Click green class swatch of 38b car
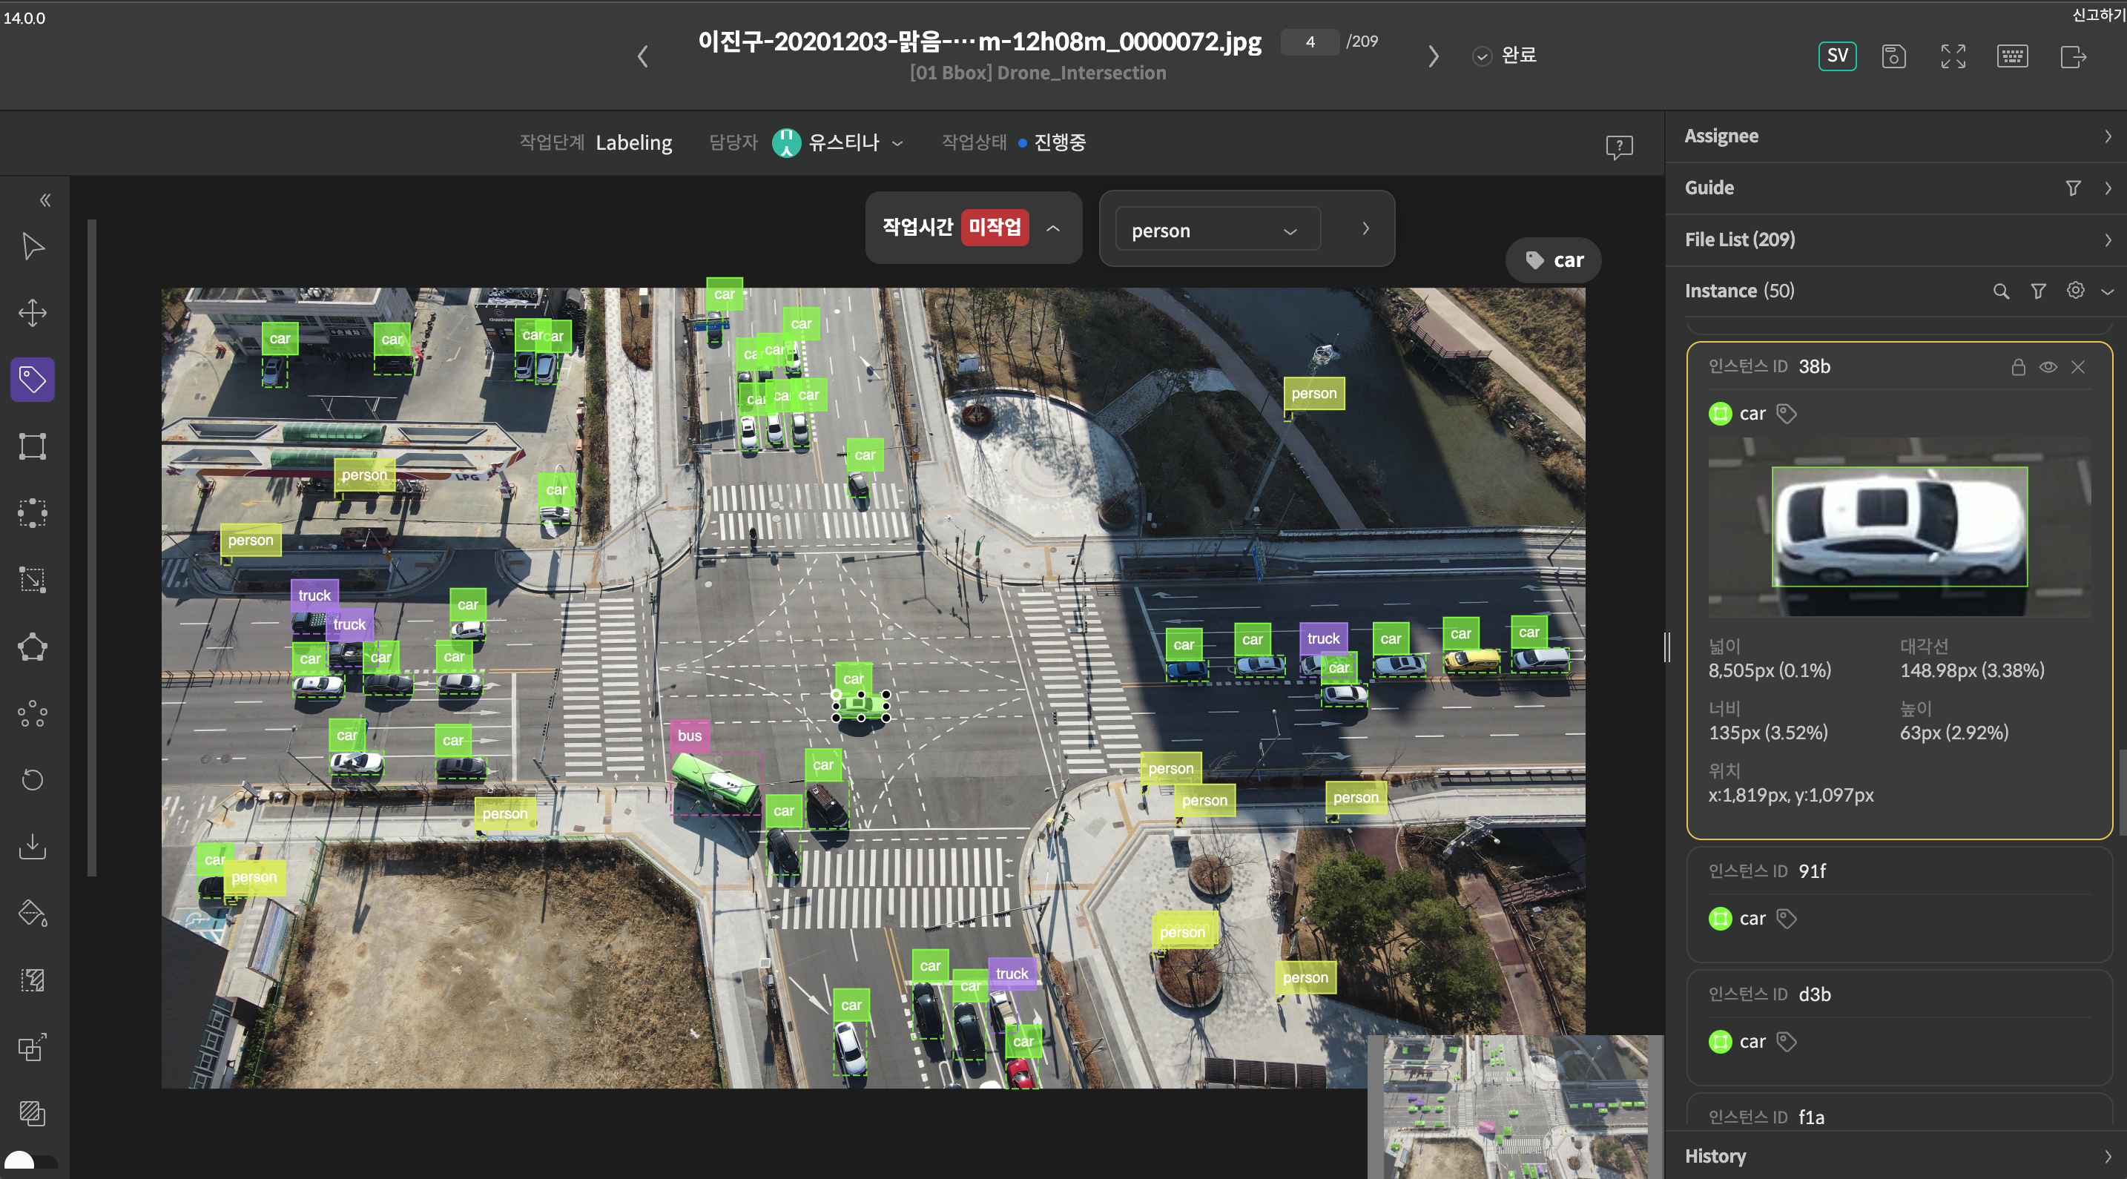The image size is (2127, 1179). [1719, 414]
